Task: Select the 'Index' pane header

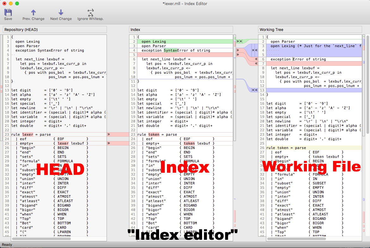Action: pos(181,29)
